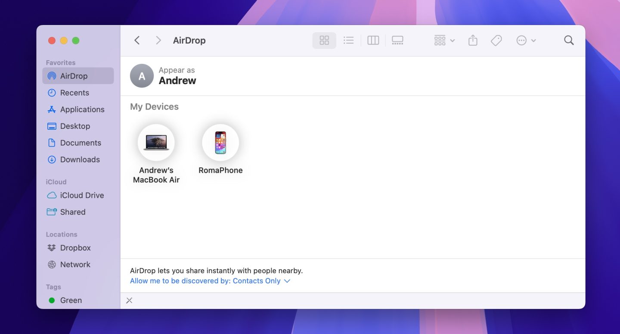Viewport: 620px width, 334px height.
Task: Open the More actions ellipsis menu
Action: 526,41
